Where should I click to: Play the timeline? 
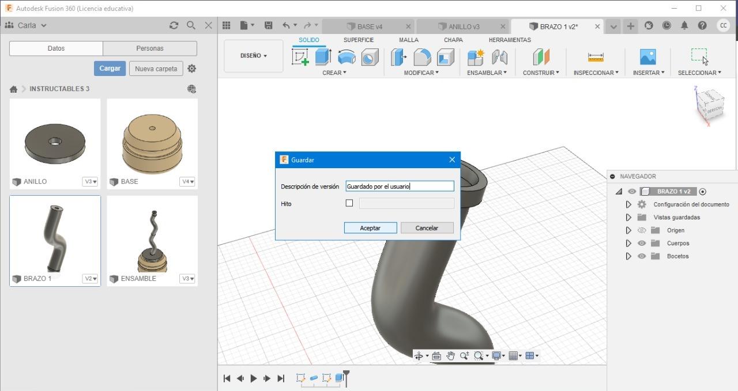254,378
